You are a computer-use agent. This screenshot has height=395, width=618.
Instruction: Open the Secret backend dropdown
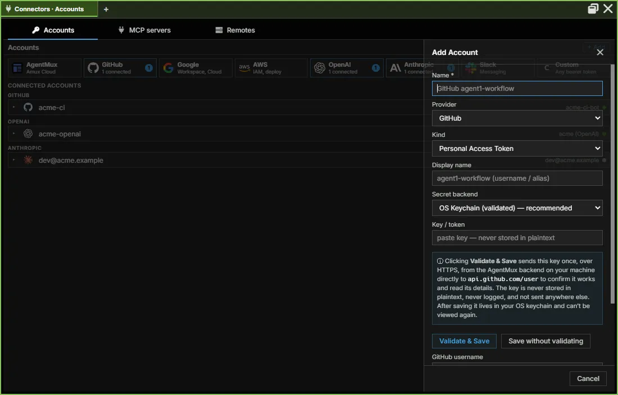point(517,208)
